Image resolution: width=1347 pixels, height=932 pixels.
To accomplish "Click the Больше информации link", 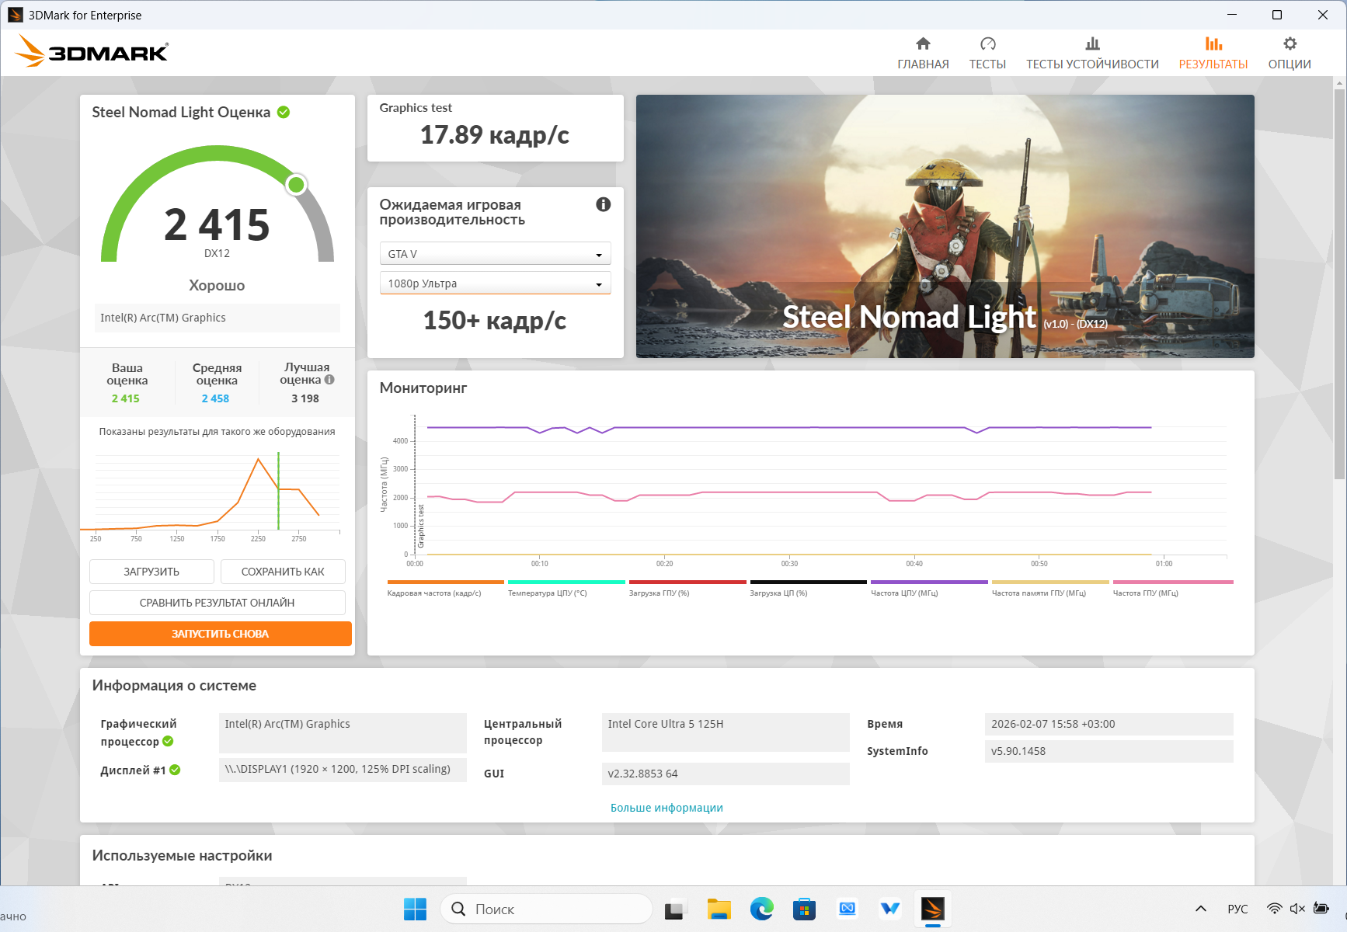I will (x=667, y=808).
